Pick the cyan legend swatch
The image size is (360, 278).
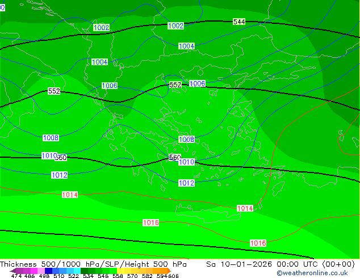(77, 271)
